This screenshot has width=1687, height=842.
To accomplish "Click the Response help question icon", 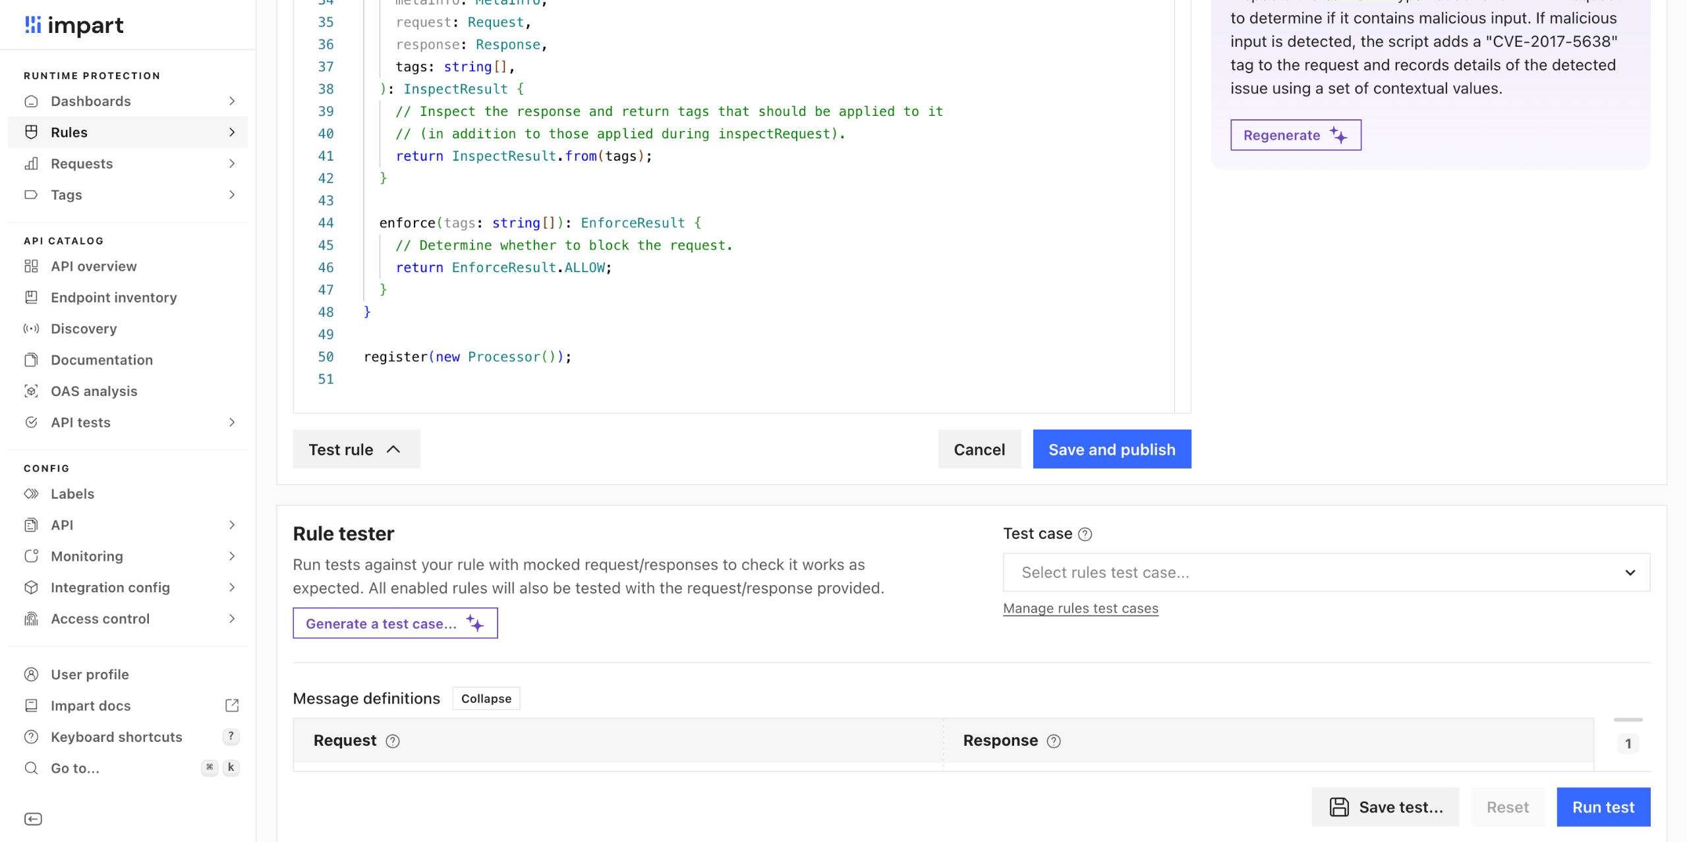I will pos(1054,741).
